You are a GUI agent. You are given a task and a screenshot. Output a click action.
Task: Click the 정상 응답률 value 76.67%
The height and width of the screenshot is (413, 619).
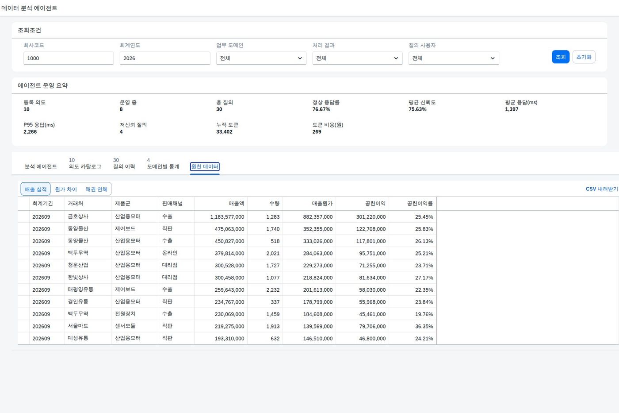[321, 109]
